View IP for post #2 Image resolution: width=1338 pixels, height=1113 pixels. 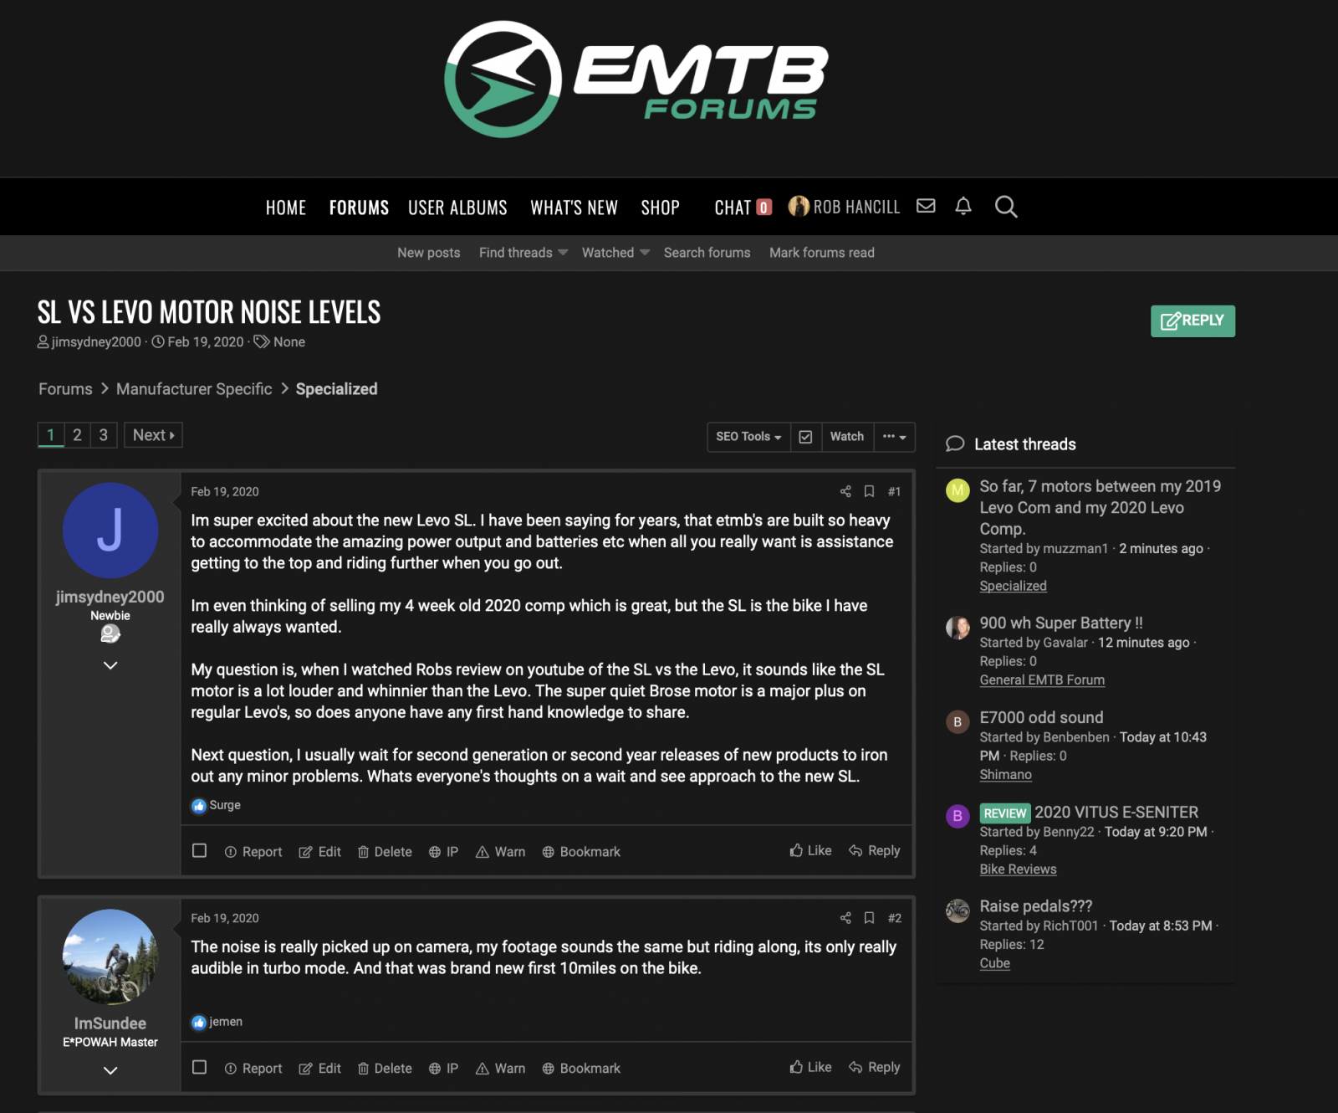(x=443, y=1068)
